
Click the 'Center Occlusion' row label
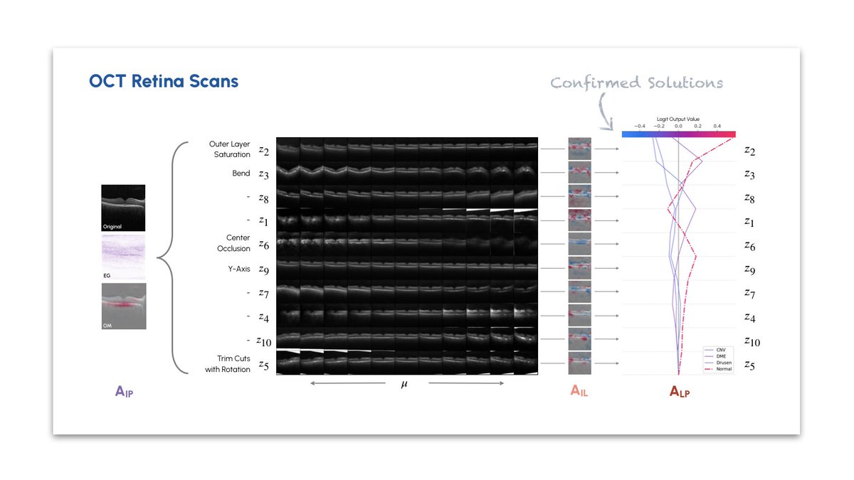tap(234, 243)
